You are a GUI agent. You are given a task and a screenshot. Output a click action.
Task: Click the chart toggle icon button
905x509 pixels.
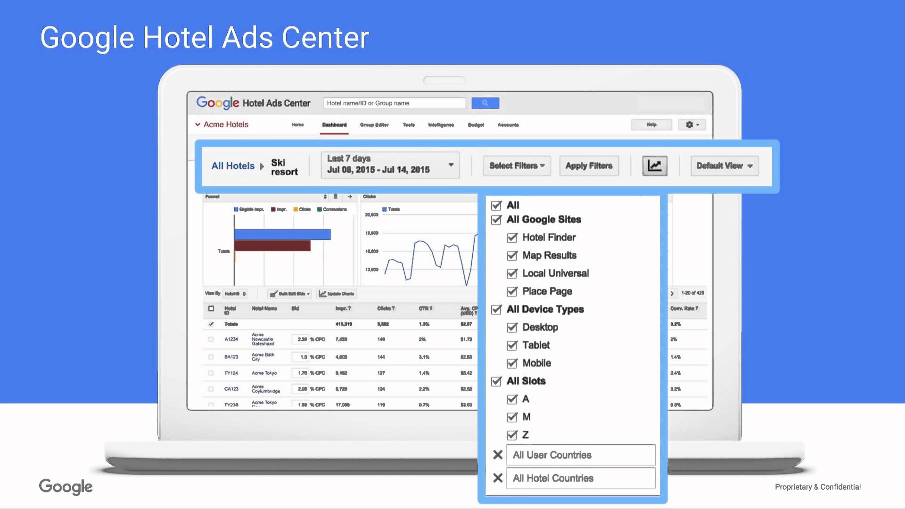coord(654,166)
